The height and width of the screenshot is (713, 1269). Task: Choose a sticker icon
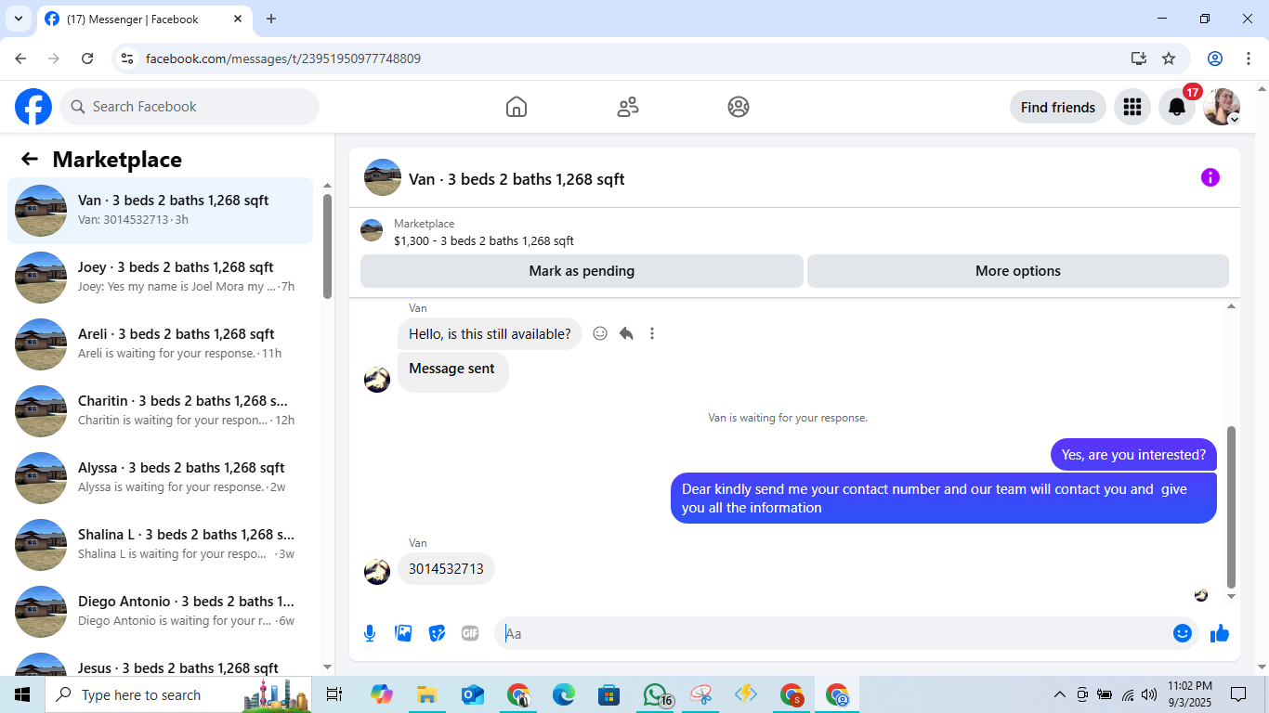click(x=437, y=633)
